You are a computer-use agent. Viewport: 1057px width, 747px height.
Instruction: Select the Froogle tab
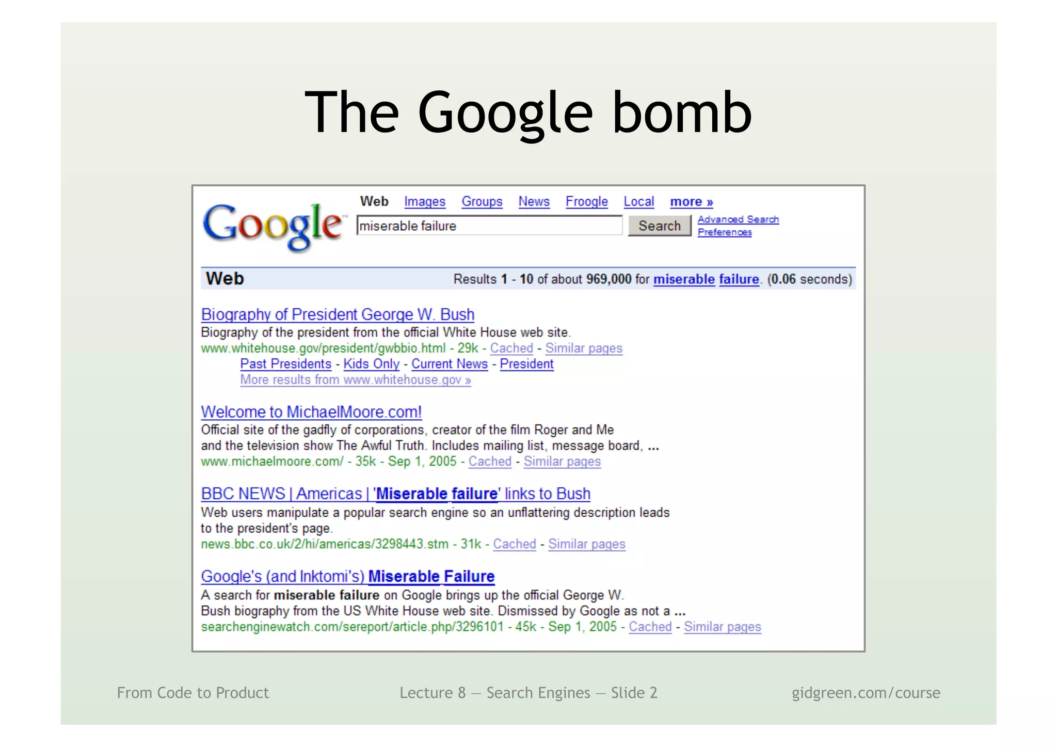click(x=586, y=202)
